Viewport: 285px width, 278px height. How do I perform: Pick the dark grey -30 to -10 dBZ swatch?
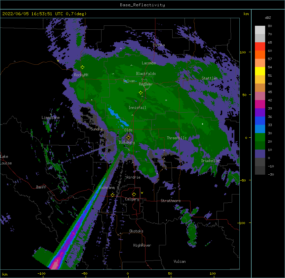click(x=260, y=170)
